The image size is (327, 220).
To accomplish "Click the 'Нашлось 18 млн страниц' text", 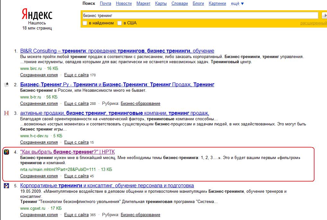I will pos(37,26).
